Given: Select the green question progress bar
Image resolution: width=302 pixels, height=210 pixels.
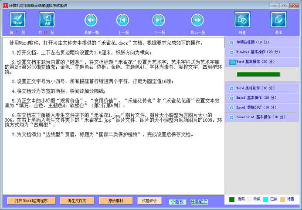Looking at the screenshot, I should click(258, 74).
